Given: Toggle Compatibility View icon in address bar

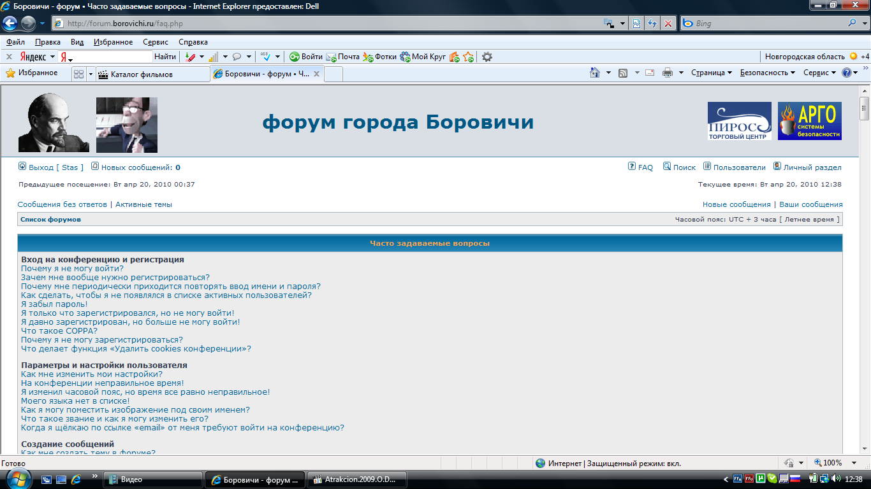Looking at the screenshot, I should pyautogui.click(x=636, y=24).
